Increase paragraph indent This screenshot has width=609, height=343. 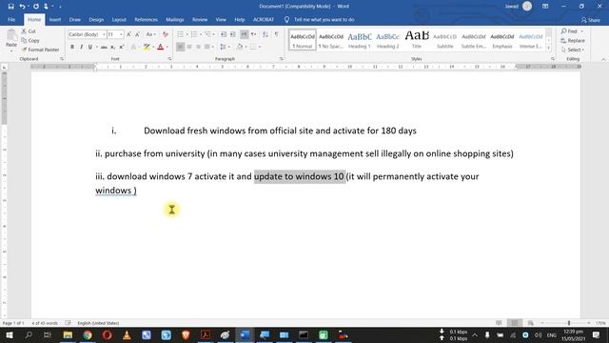(x=232, y=34)
